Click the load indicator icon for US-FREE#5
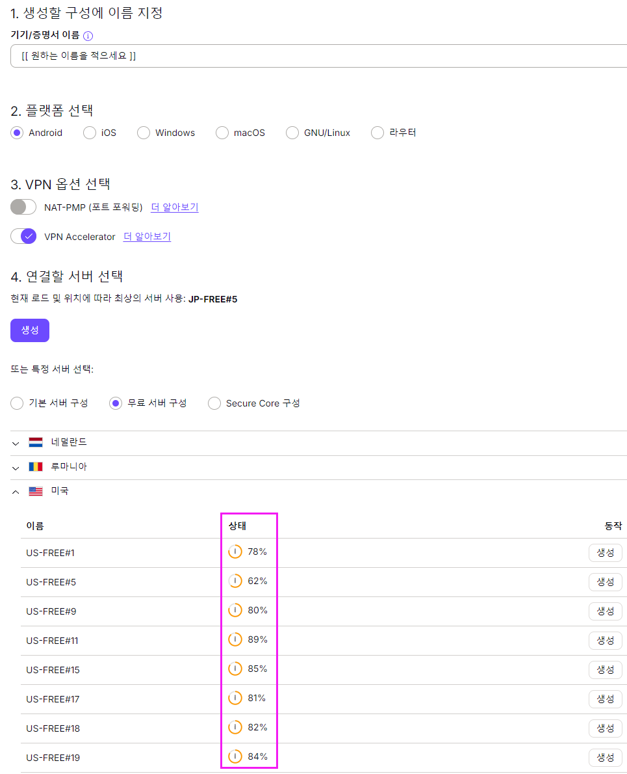This screenshot has width=627, height=774. coord(235,581)
